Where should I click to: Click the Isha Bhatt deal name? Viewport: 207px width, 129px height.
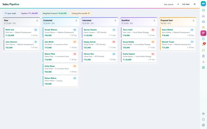point(49,42)
